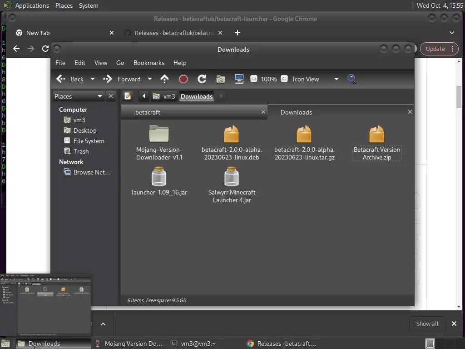This screenshot has width=465, height=349.
Task: Close Chrome downloads bar
Action: (x=454, y=324)
